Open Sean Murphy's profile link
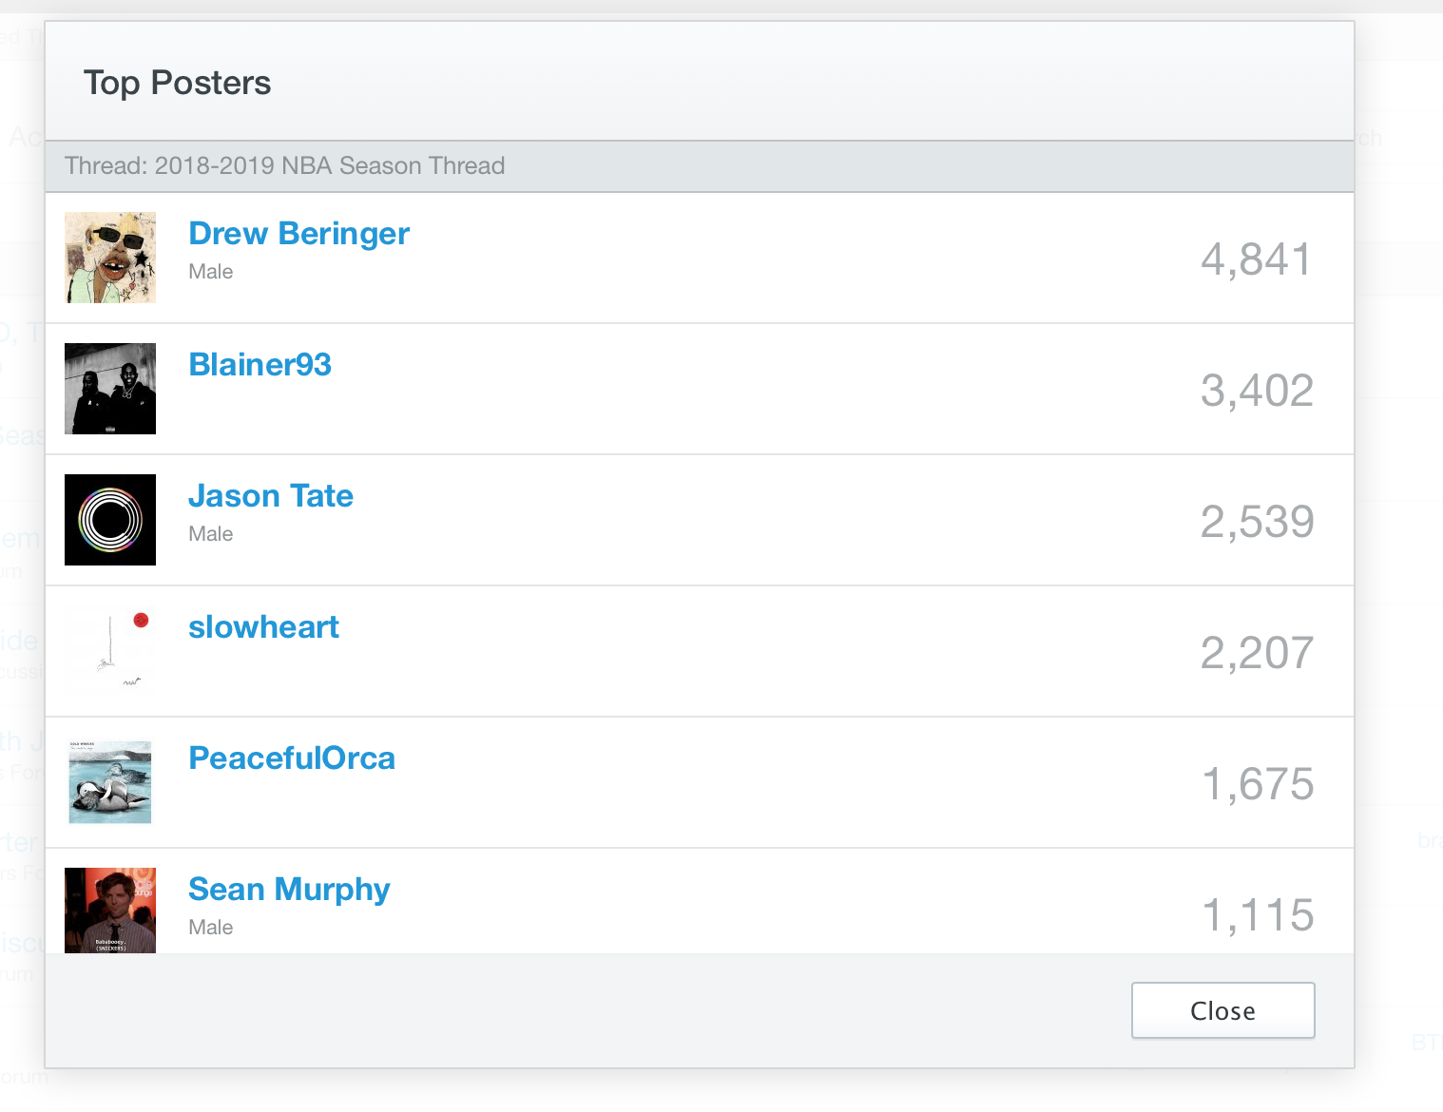 [x=289, y=890]
